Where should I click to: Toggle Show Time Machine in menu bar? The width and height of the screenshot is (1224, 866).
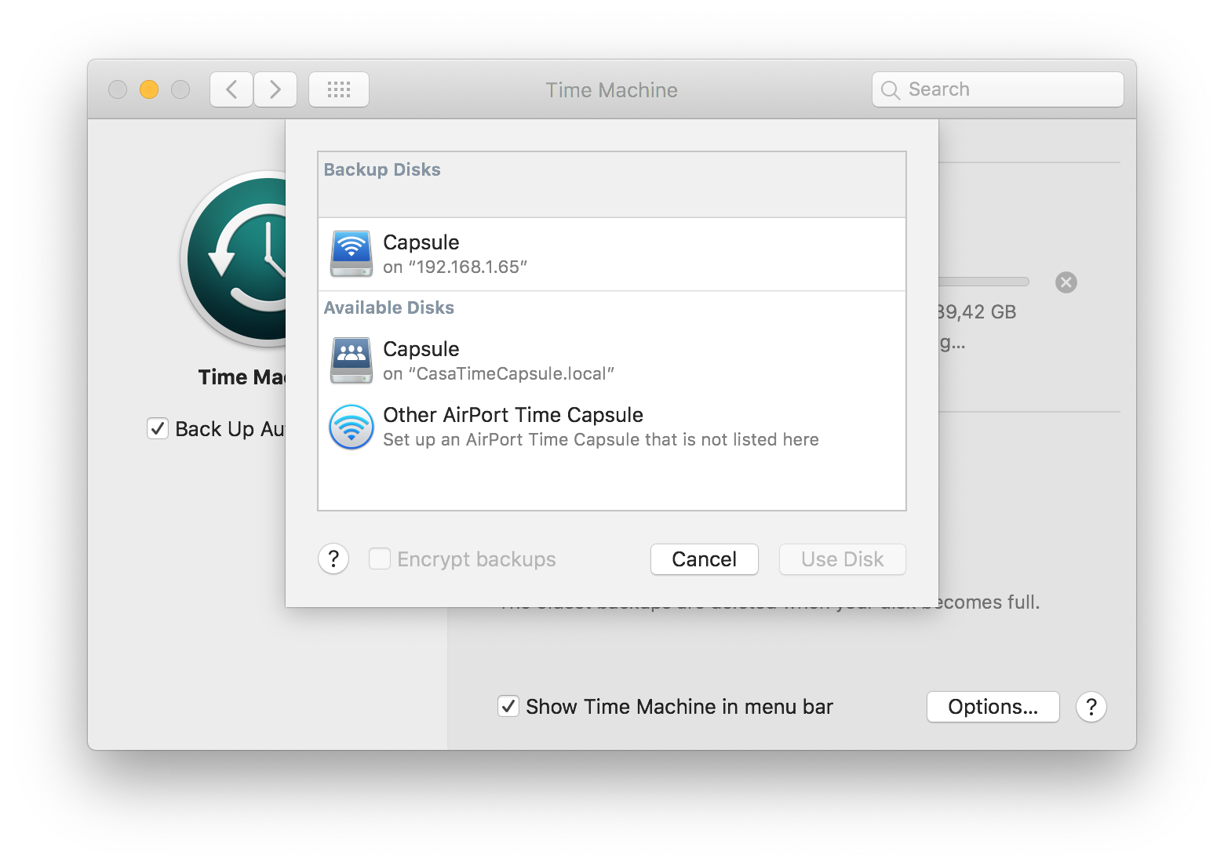pos(508,707)
